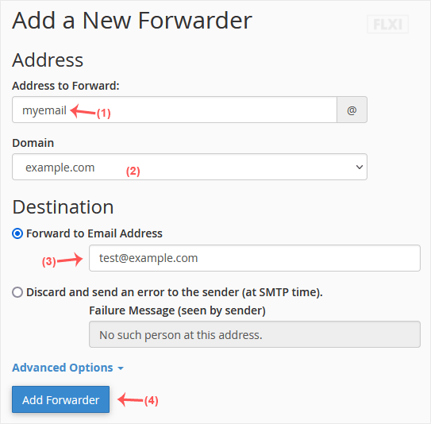Click the red (3) annotation label
The height and width of the screenshot is (424, 431).
49,261
